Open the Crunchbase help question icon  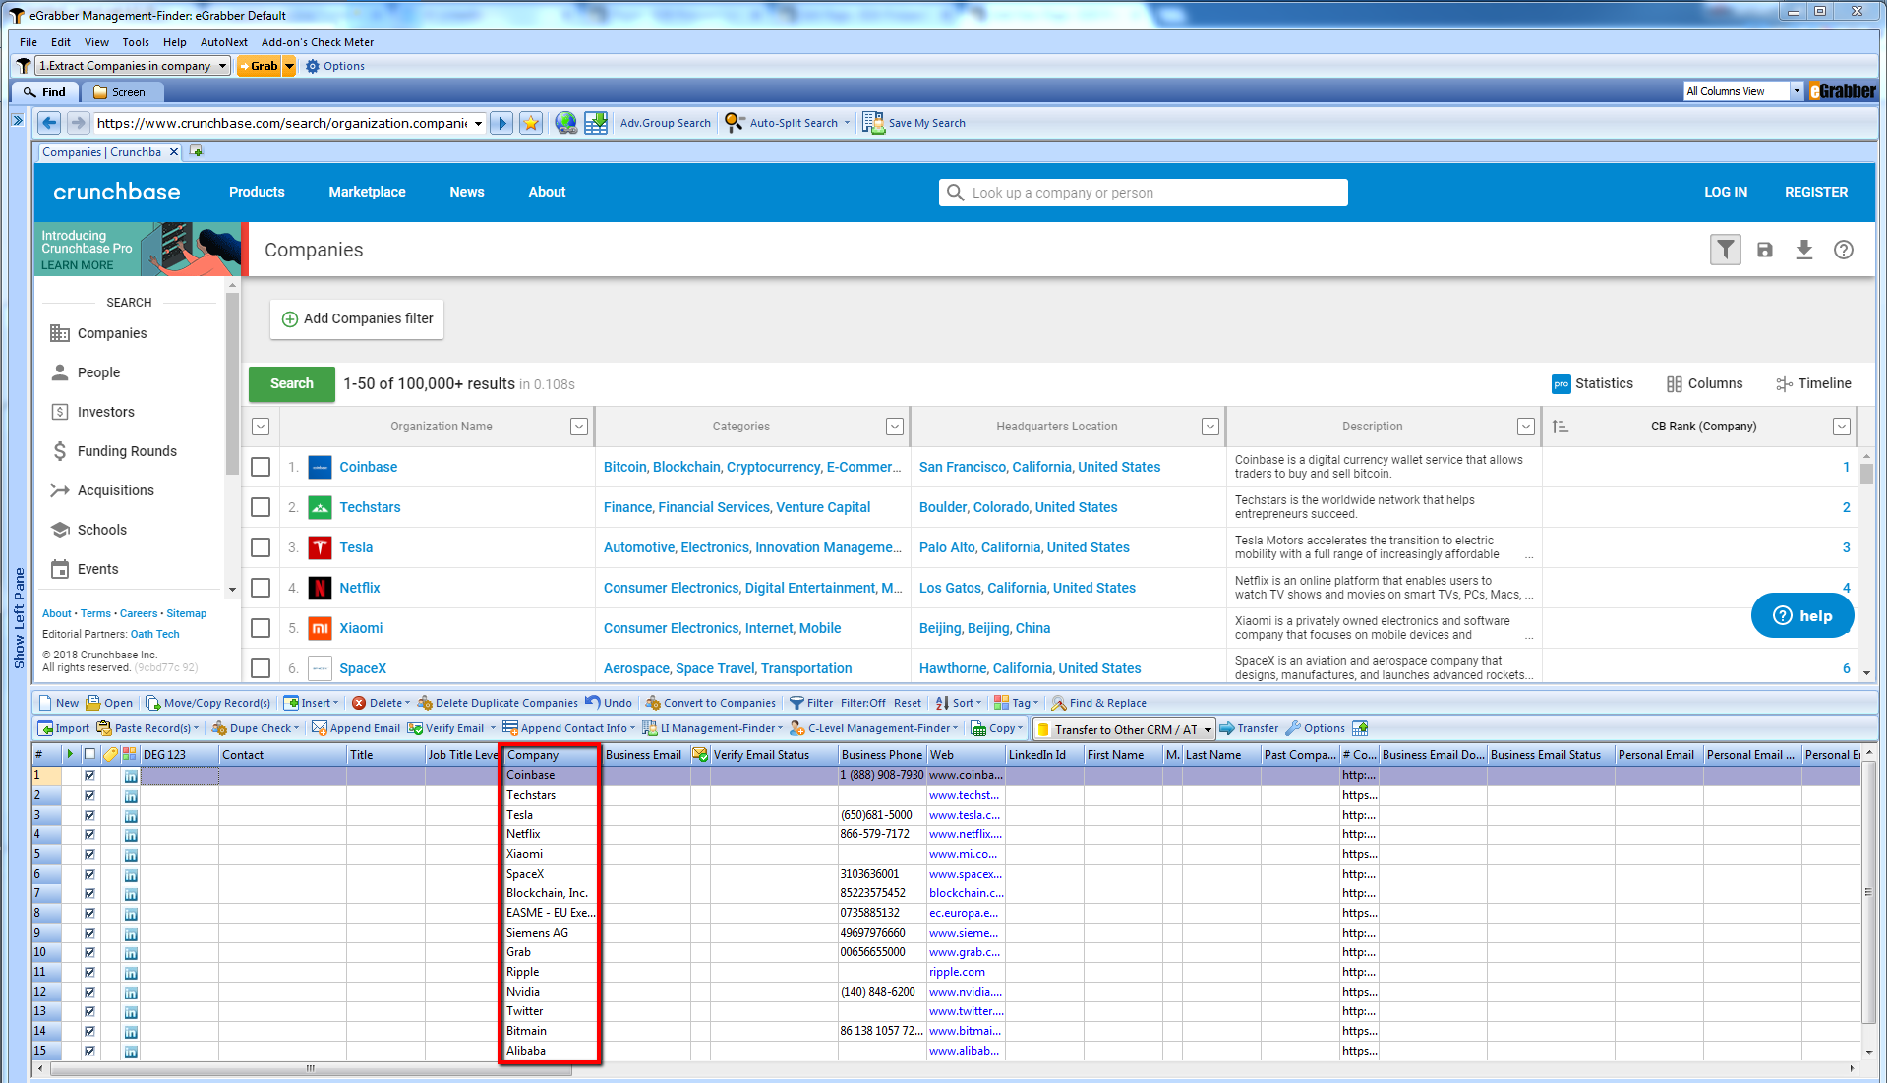[x=1844, y=250]
